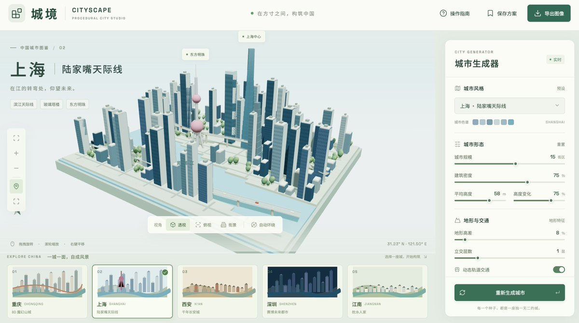Open the 操作指南 help guide
Image resolution: width=579 pixels, height=323 pixels.
455,14
